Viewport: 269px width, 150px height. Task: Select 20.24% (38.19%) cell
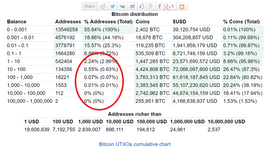tap(242, 85)
